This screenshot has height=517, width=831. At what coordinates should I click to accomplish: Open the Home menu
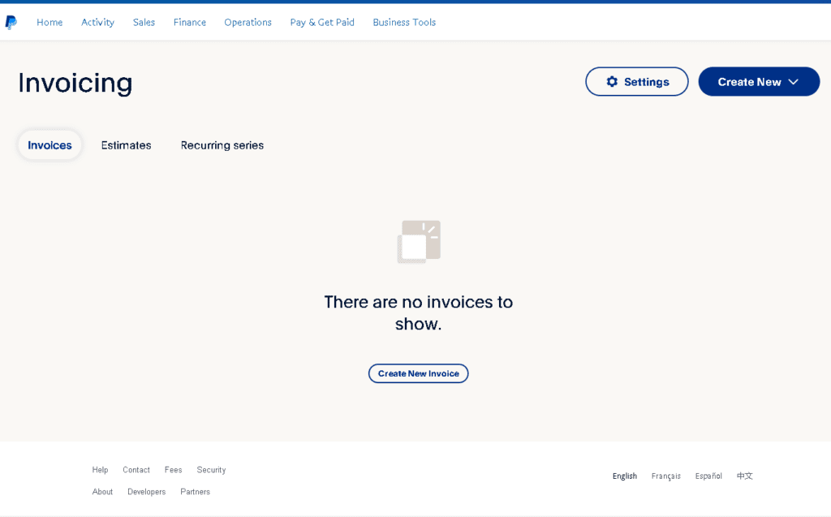(50, 22)
